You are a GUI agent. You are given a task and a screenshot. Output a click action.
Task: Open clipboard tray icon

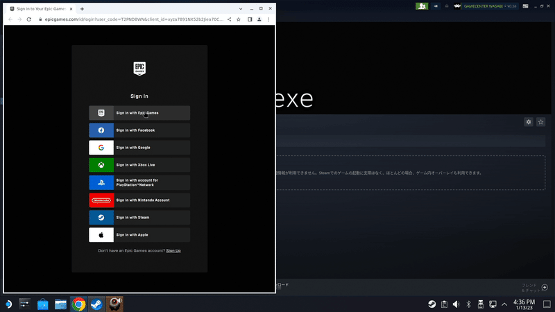(444, 304)
